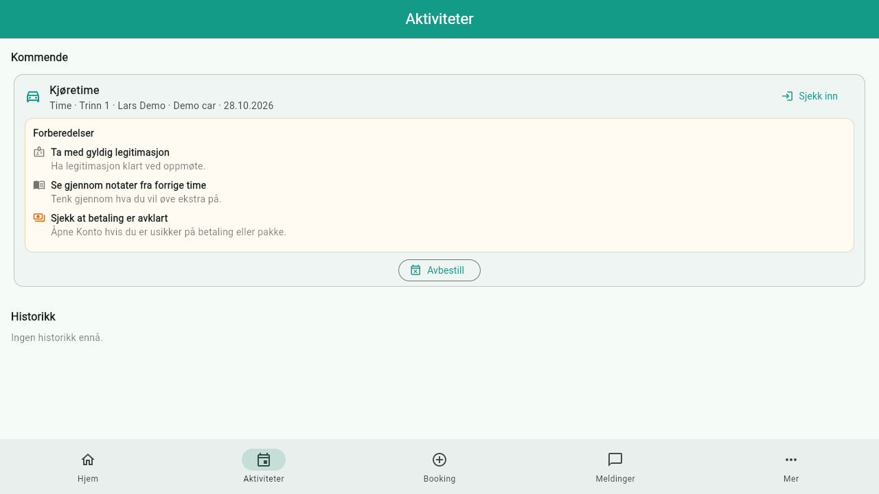Open the Booking tab label

[x=439, y=479]
